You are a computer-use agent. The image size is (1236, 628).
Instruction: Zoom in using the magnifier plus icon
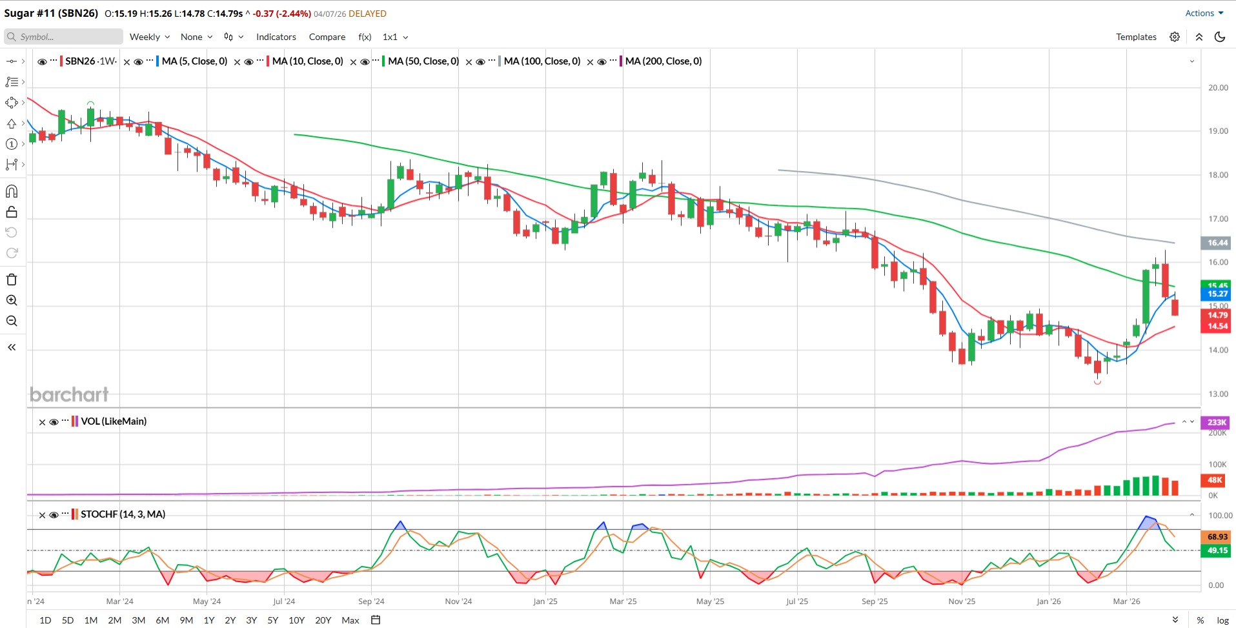[x=12, y=300]
